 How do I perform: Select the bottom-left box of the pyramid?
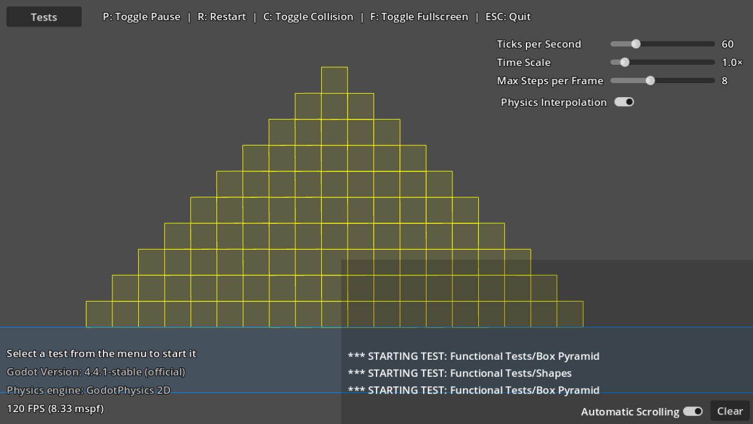[x=99, y=314]
